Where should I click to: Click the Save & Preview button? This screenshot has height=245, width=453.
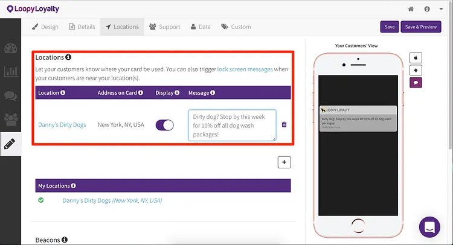pos(420,27)
